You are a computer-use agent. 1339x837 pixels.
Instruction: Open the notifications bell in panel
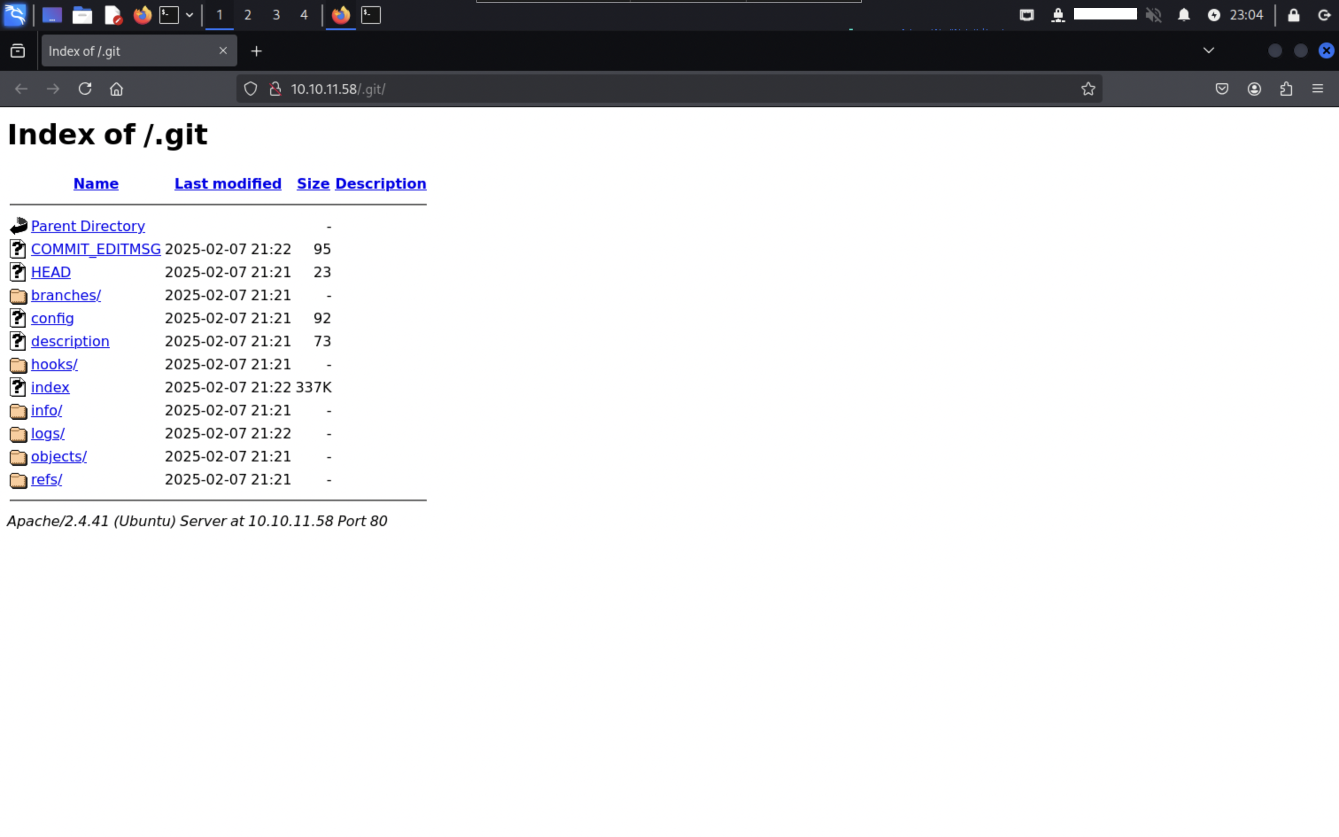coord(1184,15)
